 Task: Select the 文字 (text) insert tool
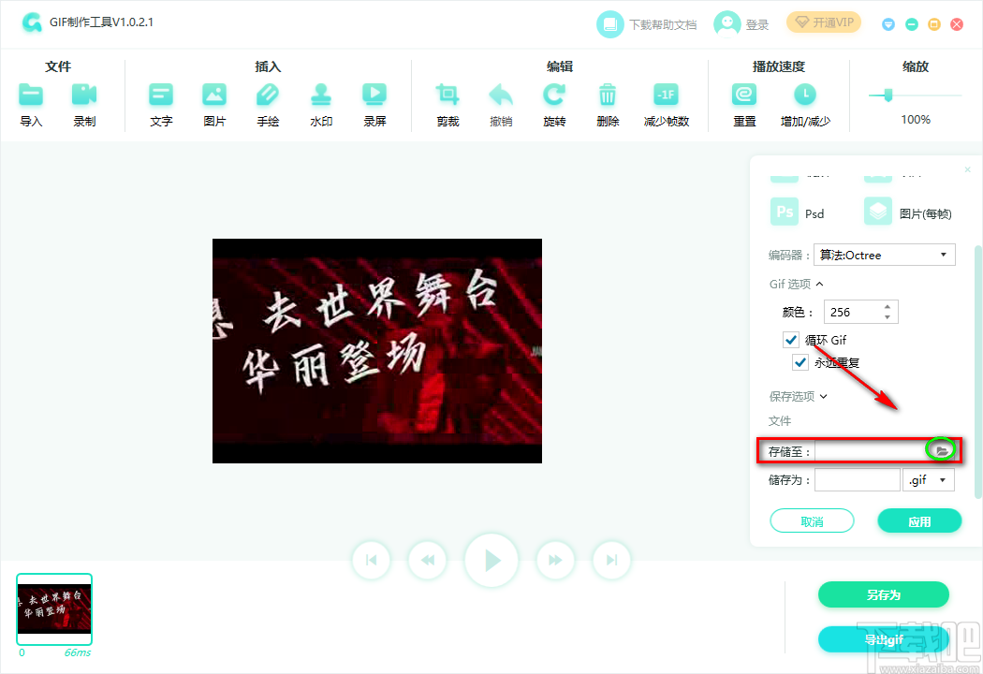(160, 96)
